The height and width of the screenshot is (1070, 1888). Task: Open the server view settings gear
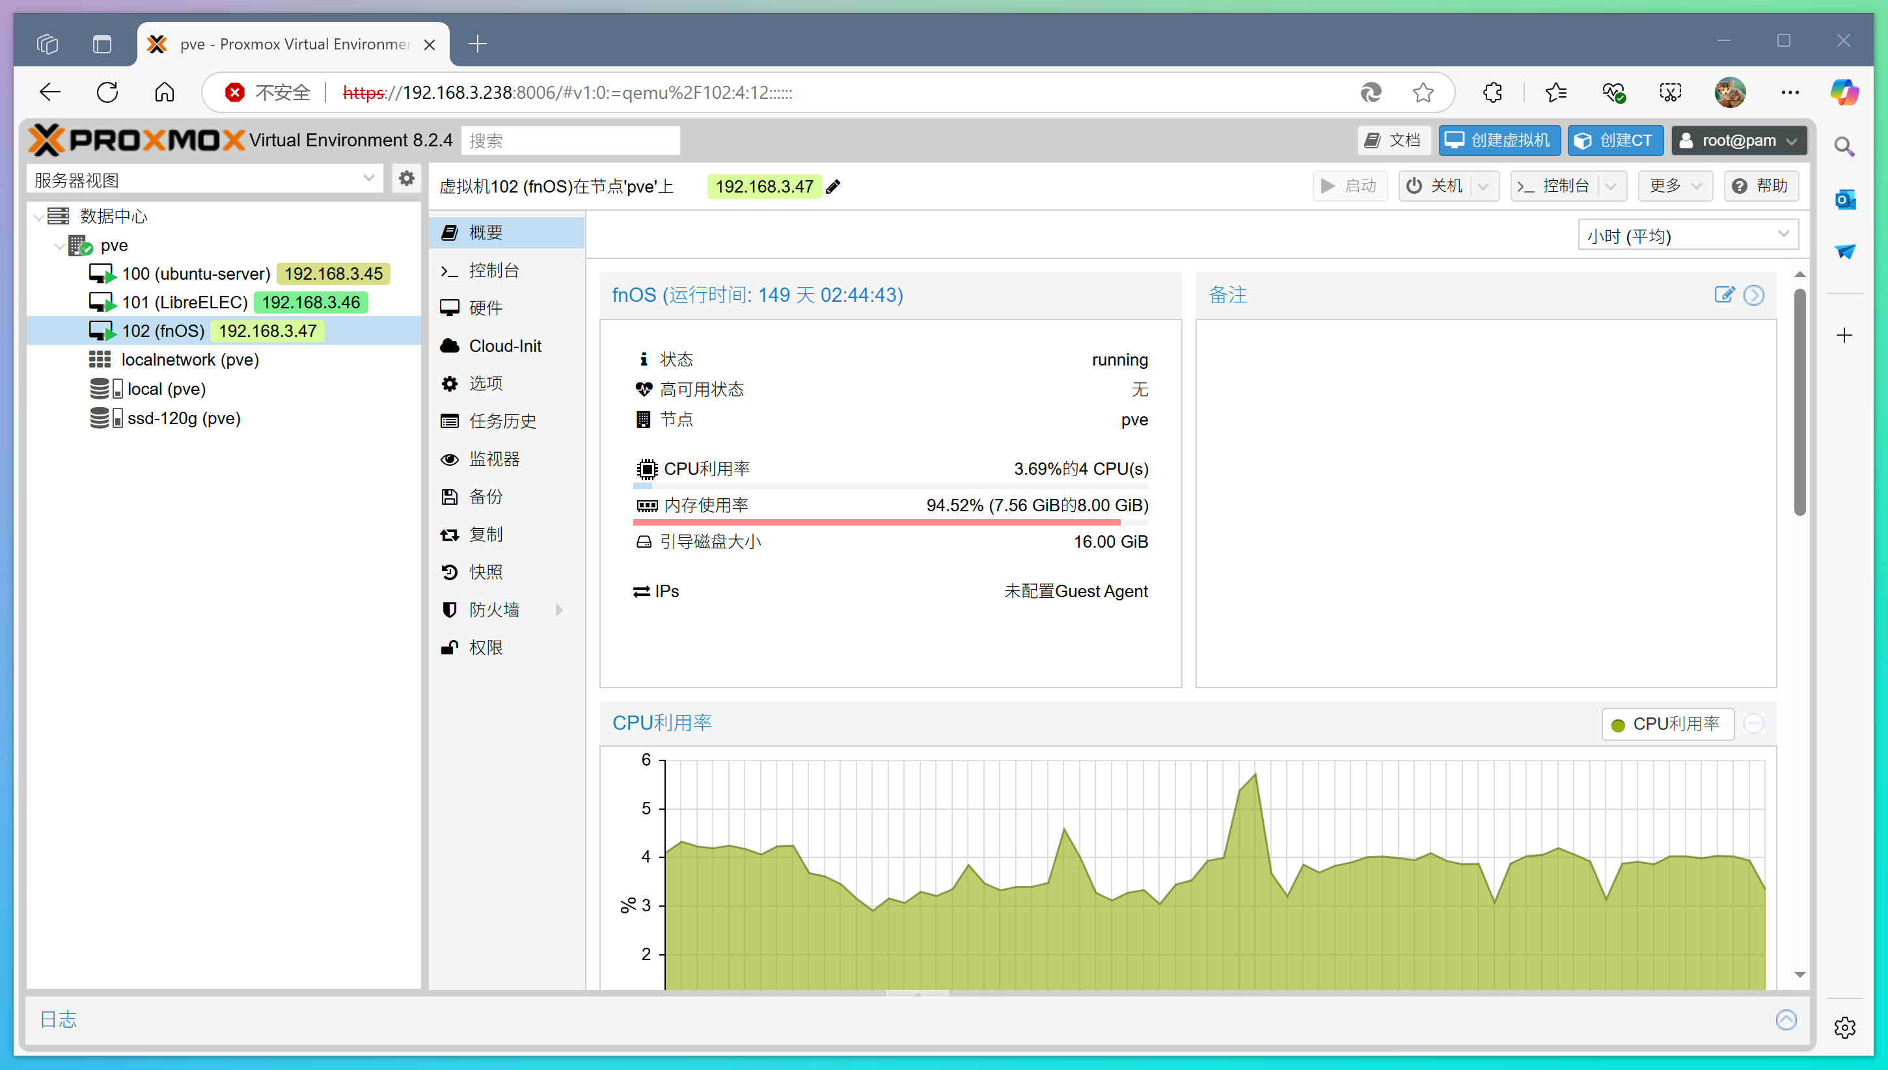coord(406,179)
